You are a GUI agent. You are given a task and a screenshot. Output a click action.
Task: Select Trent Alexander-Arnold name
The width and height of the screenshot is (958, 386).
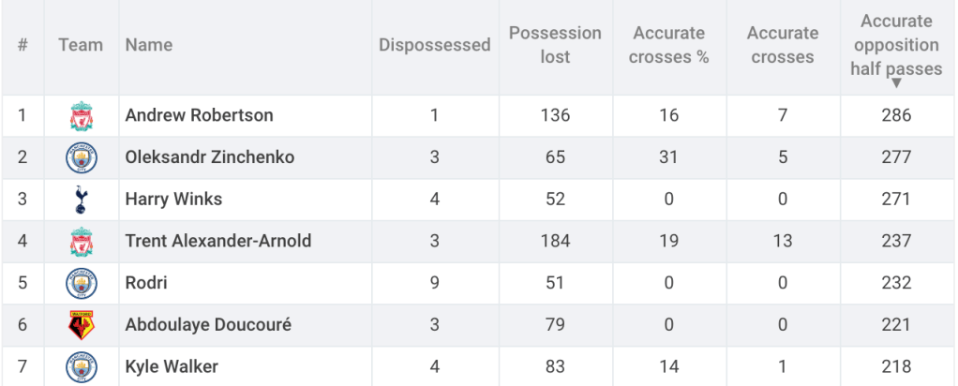(218, 242)
